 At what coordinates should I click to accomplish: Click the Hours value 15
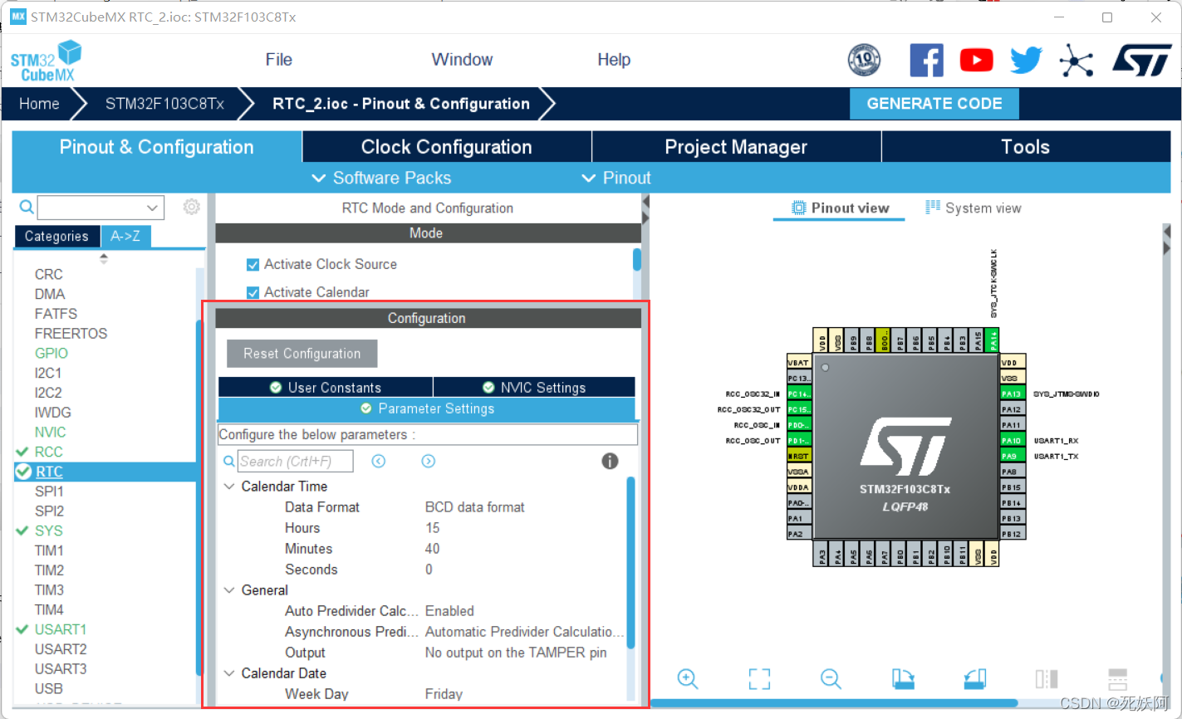pos(433,528)
